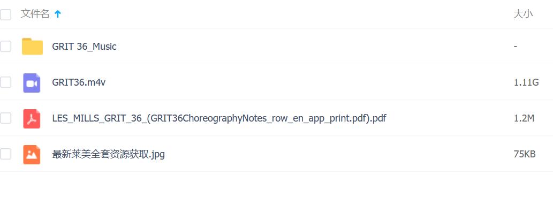The image size is (553, 197).
Task: Select the checkbox next to GRIT36.m4v
Action: [5, 82]
